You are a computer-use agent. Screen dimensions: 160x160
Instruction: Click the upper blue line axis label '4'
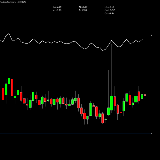click(152, 35)
